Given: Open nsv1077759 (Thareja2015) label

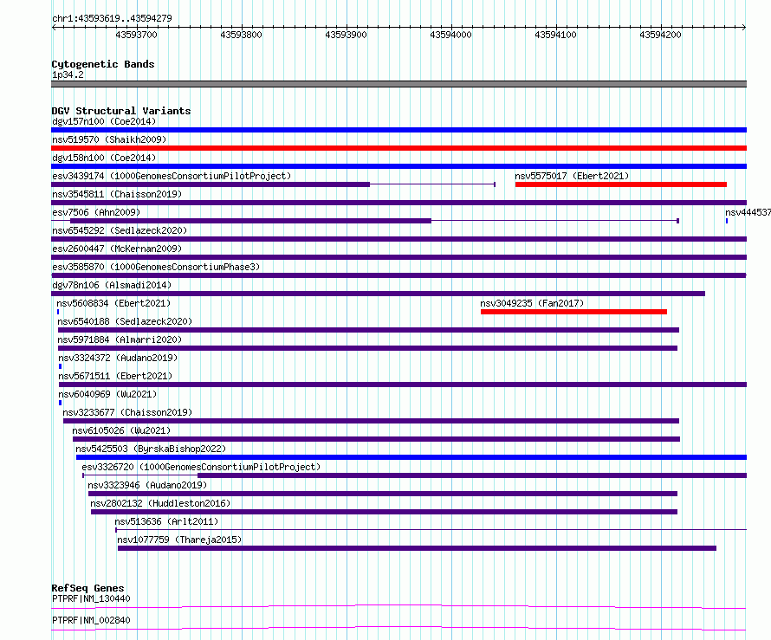Looking at the screenshot, I should tap(179, 540).
